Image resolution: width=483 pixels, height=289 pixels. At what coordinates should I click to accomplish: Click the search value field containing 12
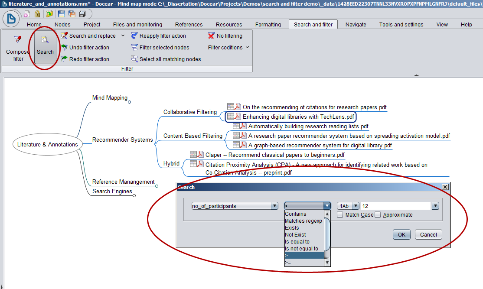(x=395, y=206)
